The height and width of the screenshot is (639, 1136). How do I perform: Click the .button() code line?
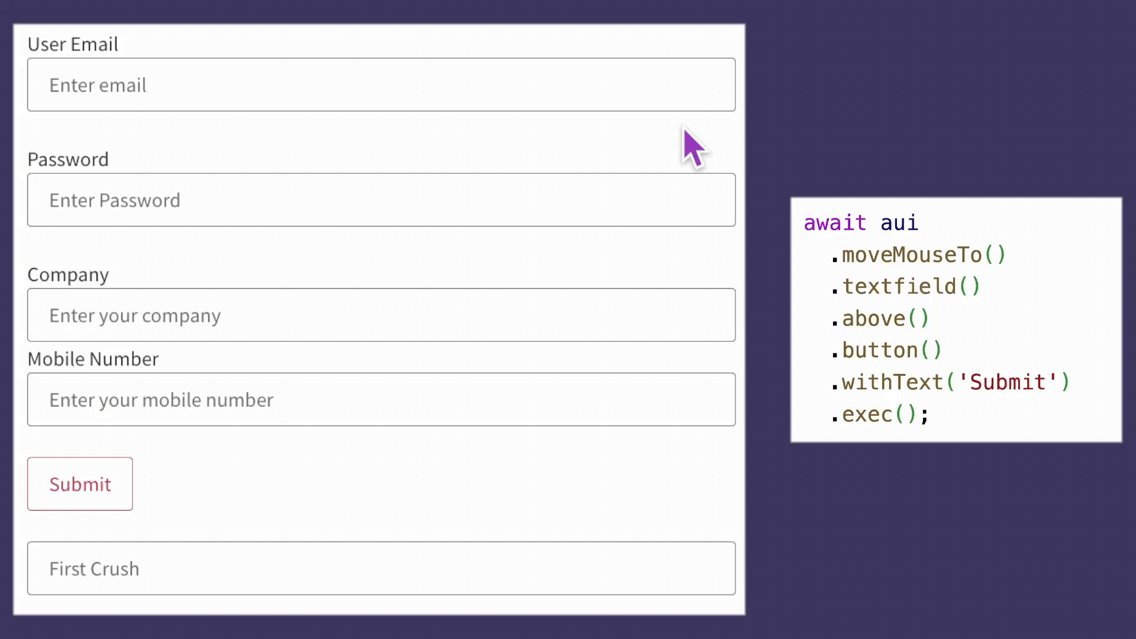pyautogui.click(x=886, y=350)
